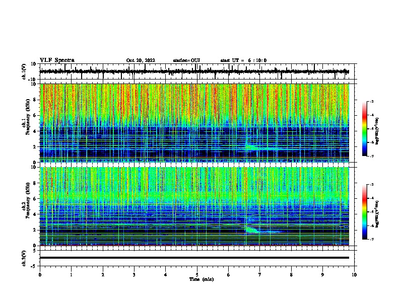The width and height of the screenshot is (399, 308).
Task: Click the "-5" tick on ch.3(V) axis
Action: tap(34, 266)
